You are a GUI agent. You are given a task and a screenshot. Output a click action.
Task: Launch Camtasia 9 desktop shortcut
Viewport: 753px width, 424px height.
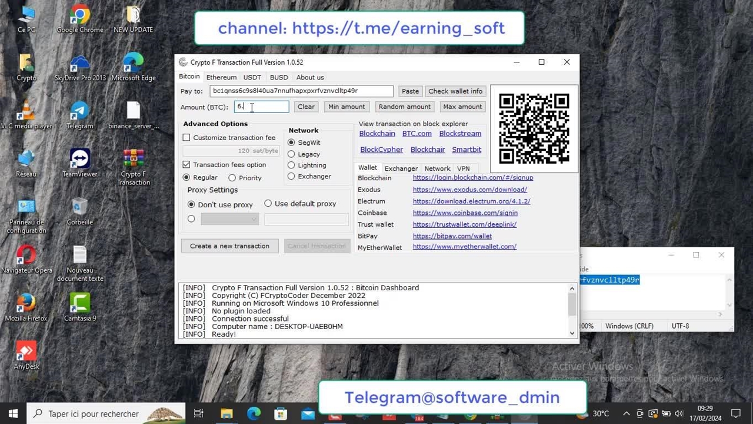coord(79,304)
